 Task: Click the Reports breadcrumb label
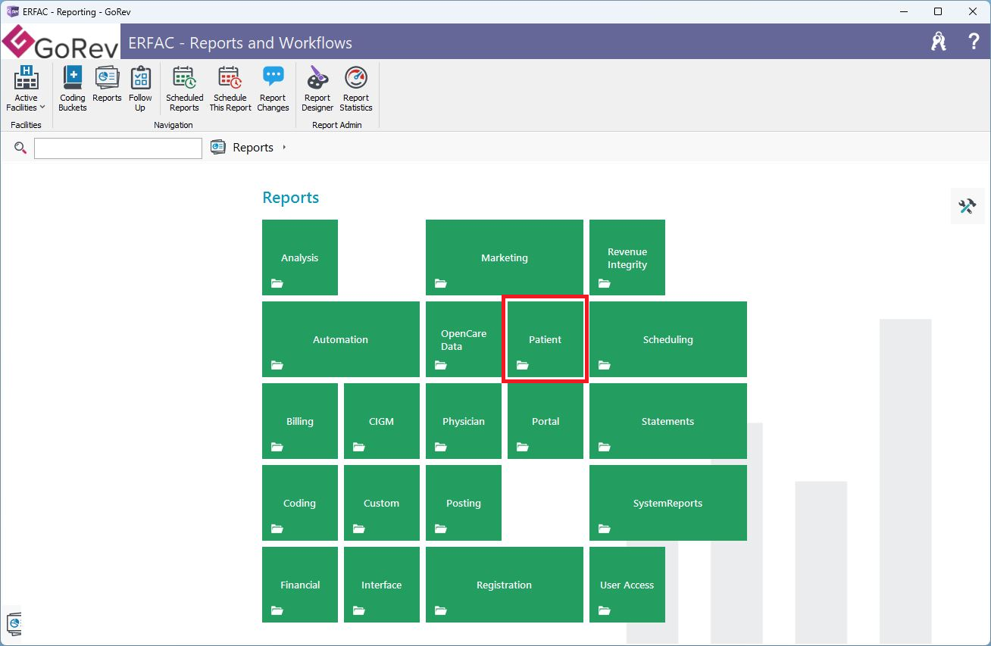pyautogui.click(x=252, y=148)
